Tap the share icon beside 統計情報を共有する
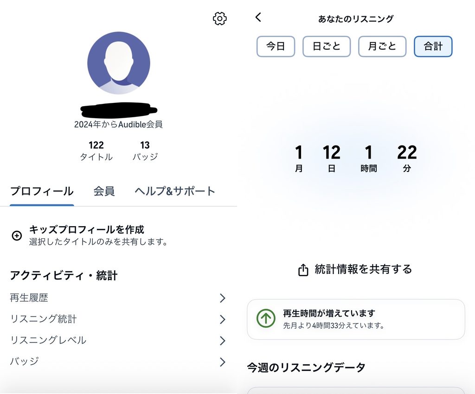 pyautogui.click(x=303, y=270)
